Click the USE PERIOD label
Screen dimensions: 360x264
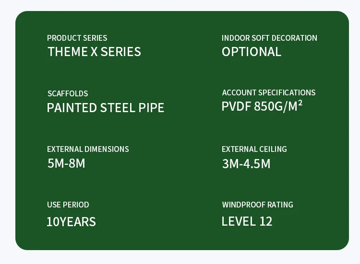click(68, 205)
